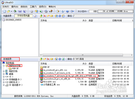Click the Extract icon in image pane toolbar
Image resolution: width=135 pixels, height=99 pixels.
pyautogui.click(x=56, y=16)
